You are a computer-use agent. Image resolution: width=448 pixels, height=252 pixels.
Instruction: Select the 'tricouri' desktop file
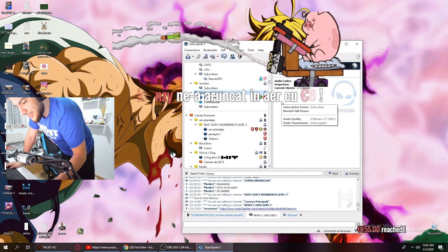(x=27, y=8)
